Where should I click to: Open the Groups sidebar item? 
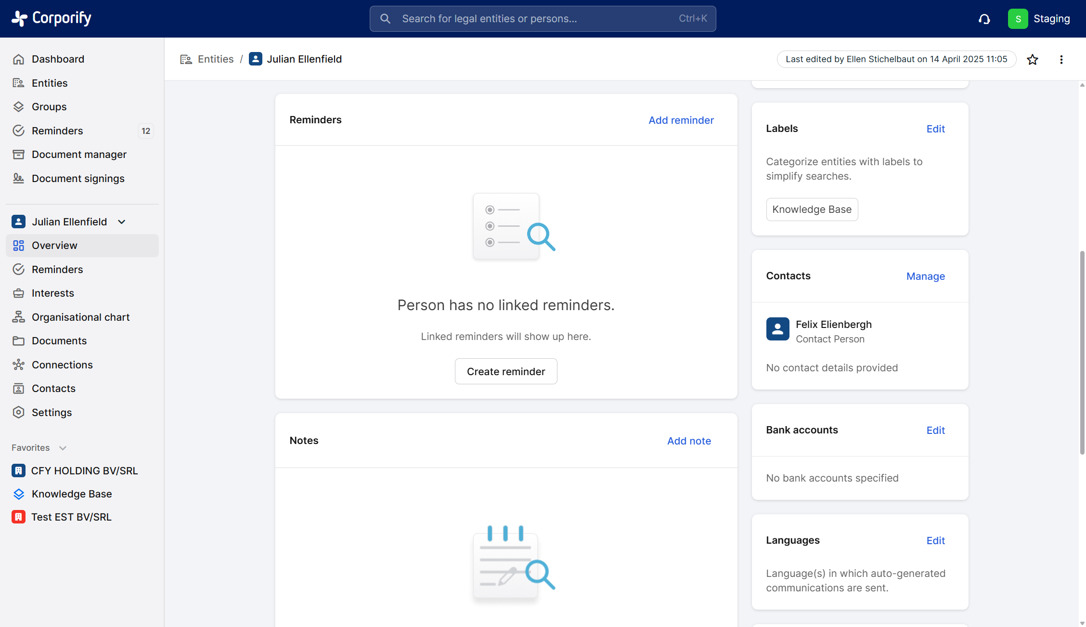[49, 106]
